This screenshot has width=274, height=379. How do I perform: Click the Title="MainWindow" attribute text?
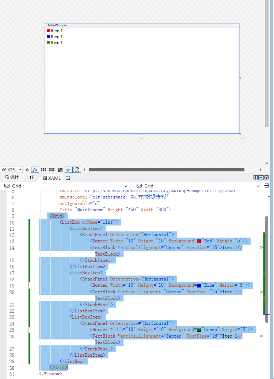[82, 209]
